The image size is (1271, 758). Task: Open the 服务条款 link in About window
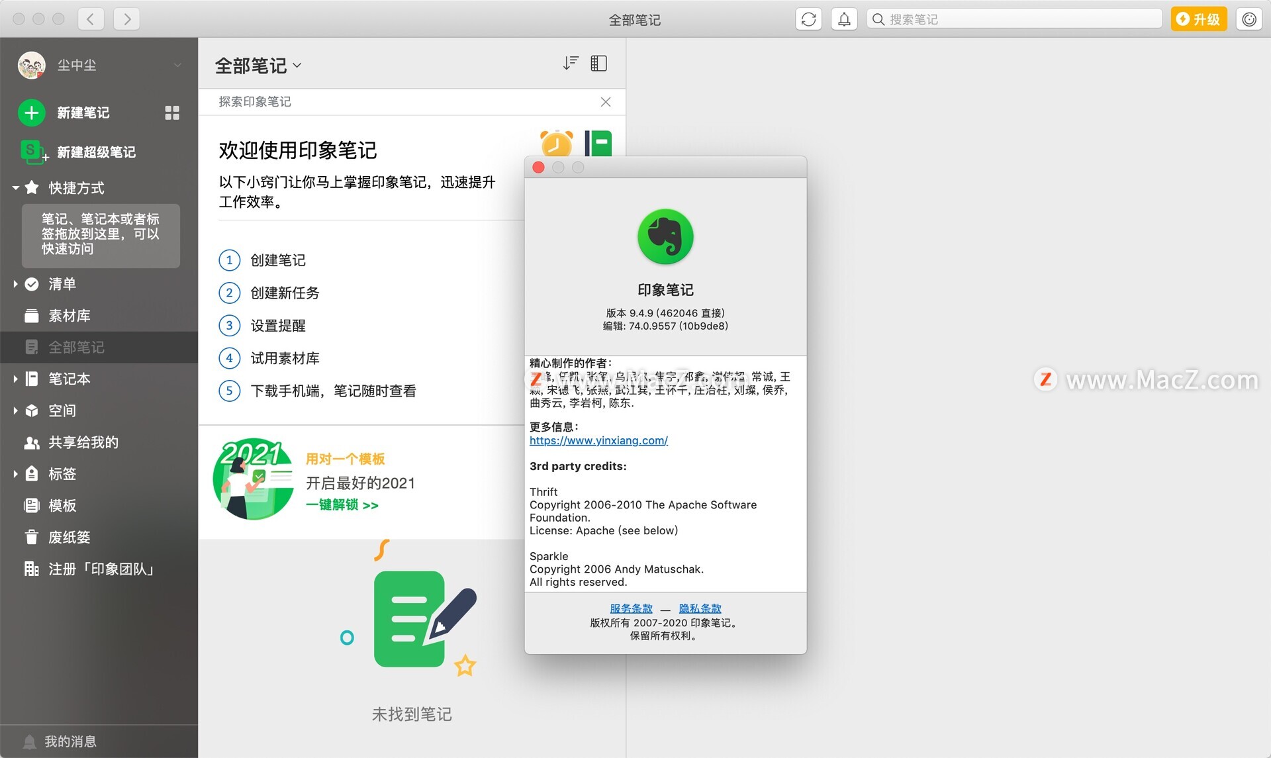point(631,608)
